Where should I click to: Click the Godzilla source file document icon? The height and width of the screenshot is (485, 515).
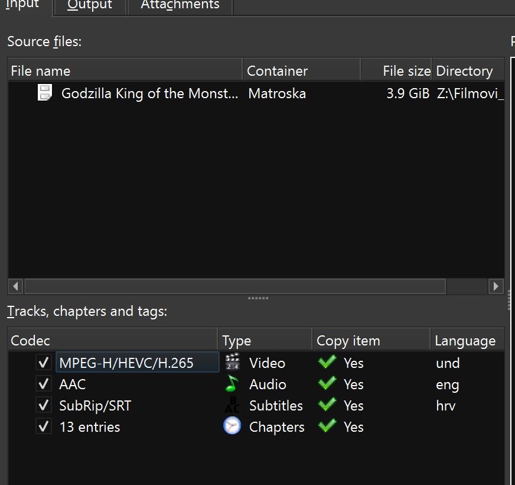click(45, 92)
